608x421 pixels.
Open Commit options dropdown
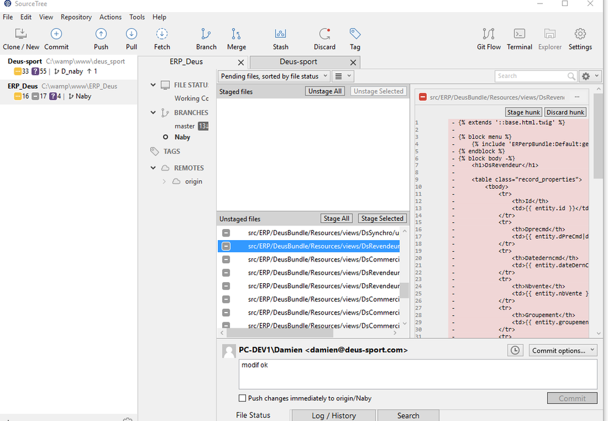click(x=562, y=350)
